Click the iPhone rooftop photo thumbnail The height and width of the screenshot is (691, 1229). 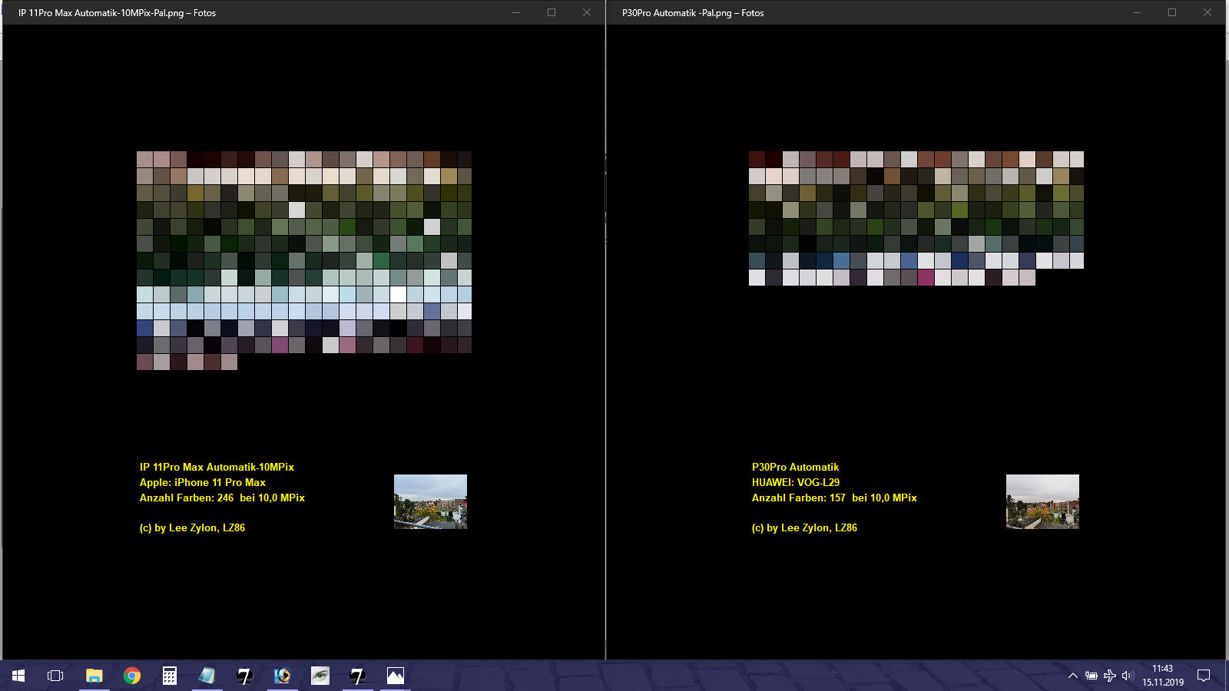[430, 501]
